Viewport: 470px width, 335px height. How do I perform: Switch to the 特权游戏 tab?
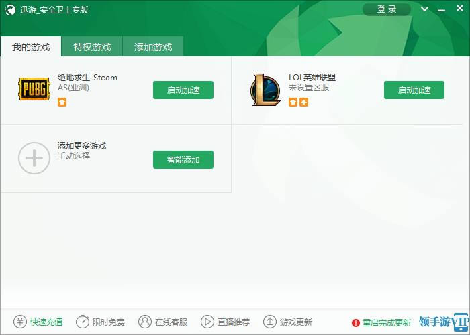(92, 46)
